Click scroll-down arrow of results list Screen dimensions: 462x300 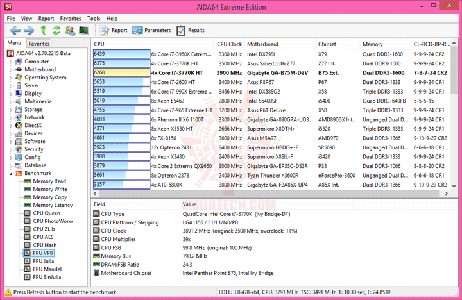tap(454, 186)
